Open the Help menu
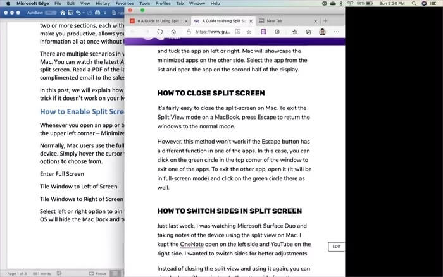Image resolution: width=443 pixels, height=277 pixels. [215, 3]
